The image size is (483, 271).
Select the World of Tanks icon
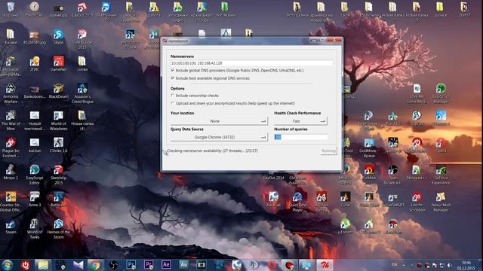coord(35,229)
